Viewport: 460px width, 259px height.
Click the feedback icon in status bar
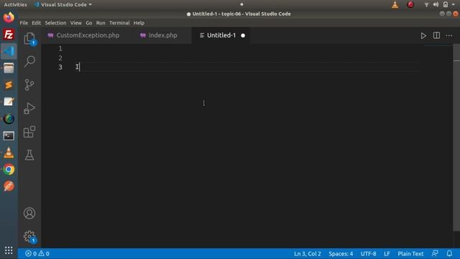click(435, 253)
